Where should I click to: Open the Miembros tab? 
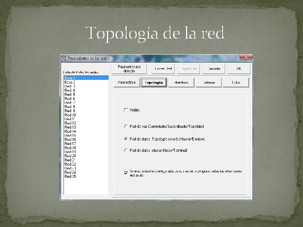click(181, 83)
